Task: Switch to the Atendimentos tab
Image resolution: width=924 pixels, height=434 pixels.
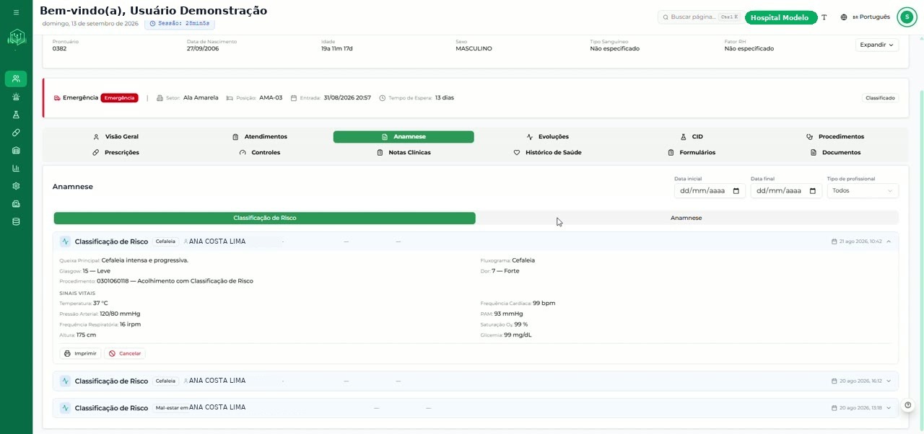Action: click(259, 137)
